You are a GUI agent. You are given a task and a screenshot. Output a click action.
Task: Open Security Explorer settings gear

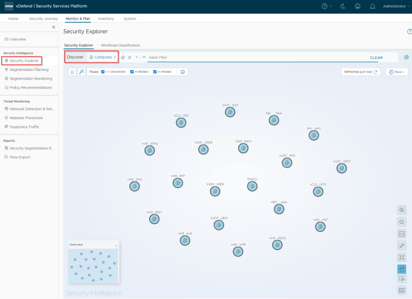406,57
